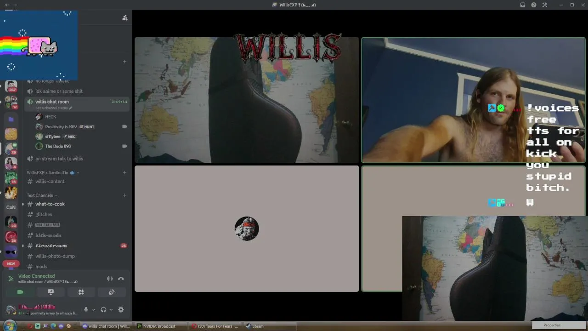Create channel in 'Text Channels' category
Screen dimensions: 588x331
124,195
